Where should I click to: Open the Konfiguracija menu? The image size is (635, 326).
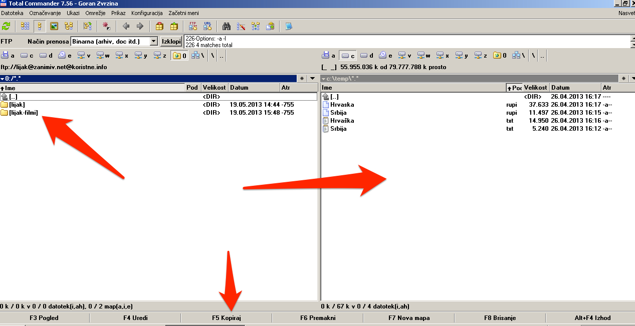coord(147,13)
